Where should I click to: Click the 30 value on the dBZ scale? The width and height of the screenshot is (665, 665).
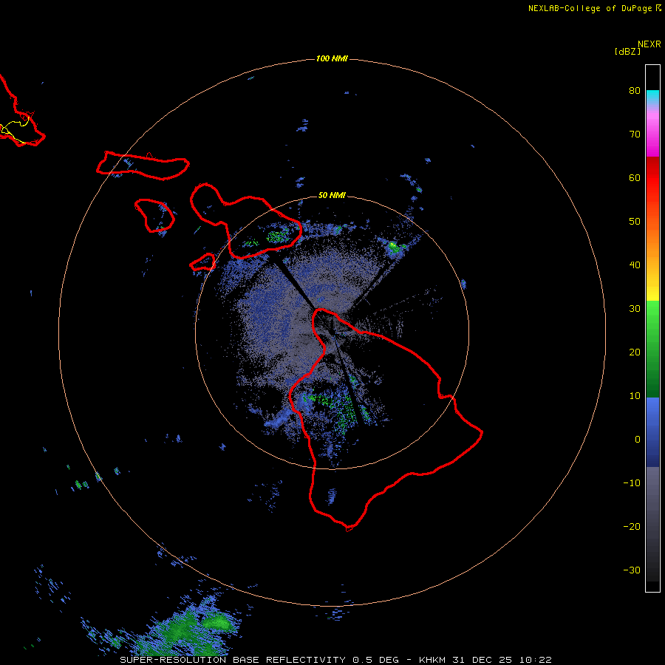click(635, 309)
